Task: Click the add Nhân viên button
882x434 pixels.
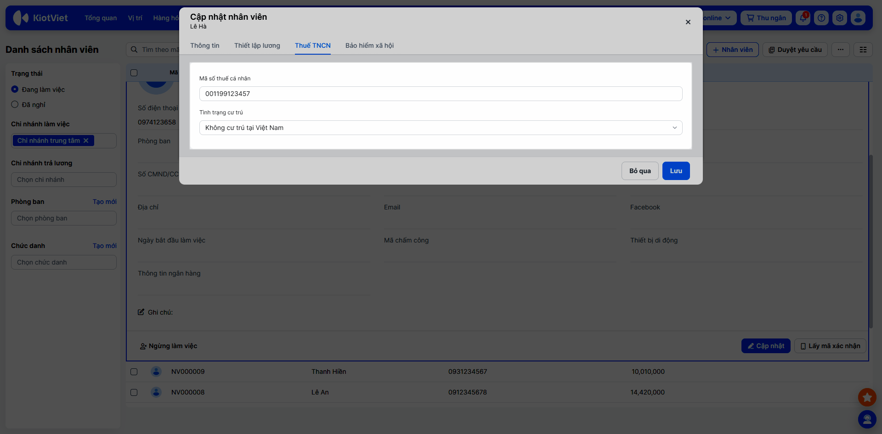Action: pos(733,50)
